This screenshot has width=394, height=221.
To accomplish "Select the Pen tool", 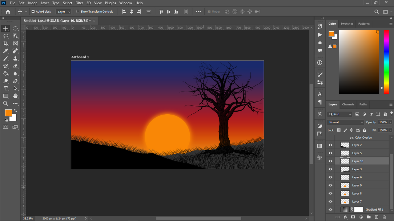I will pyautogui.click(x=15, y=81).
